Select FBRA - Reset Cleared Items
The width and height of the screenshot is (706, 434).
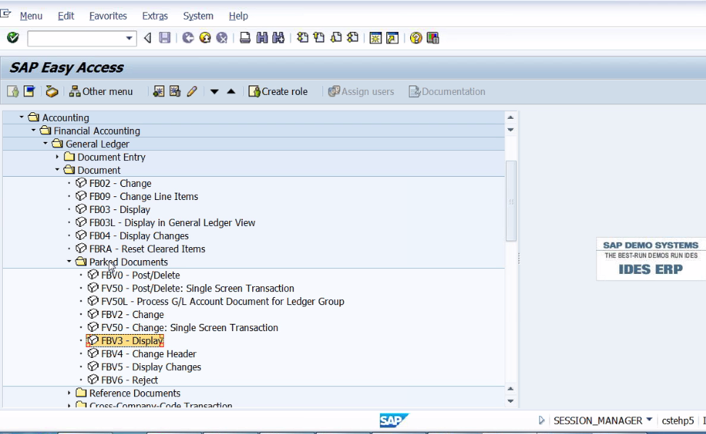[147, 249]
